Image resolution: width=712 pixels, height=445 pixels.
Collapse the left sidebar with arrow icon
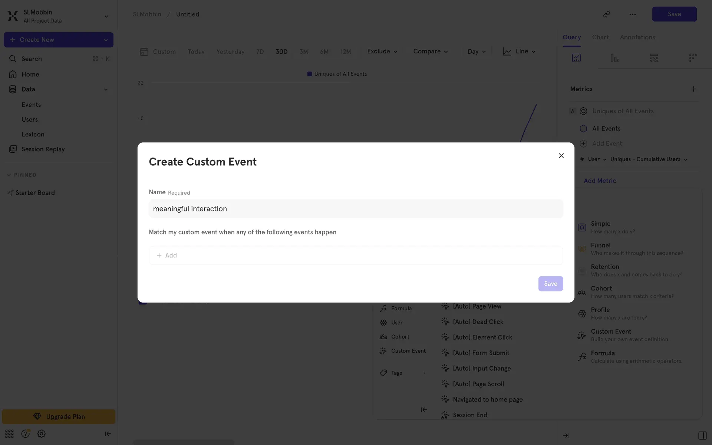pyautogui.click(x=108, y=434)
